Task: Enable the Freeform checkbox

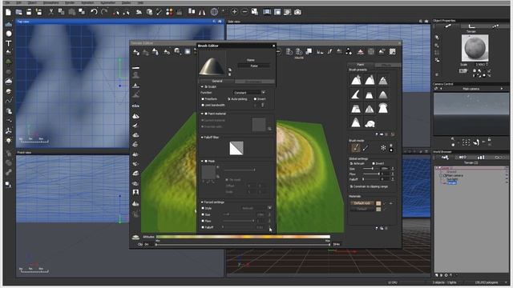Action: point(203,99)
